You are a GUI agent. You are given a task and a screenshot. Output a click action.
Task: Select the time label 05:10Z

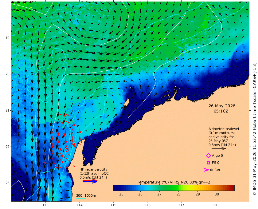click(x=221, y=111)
